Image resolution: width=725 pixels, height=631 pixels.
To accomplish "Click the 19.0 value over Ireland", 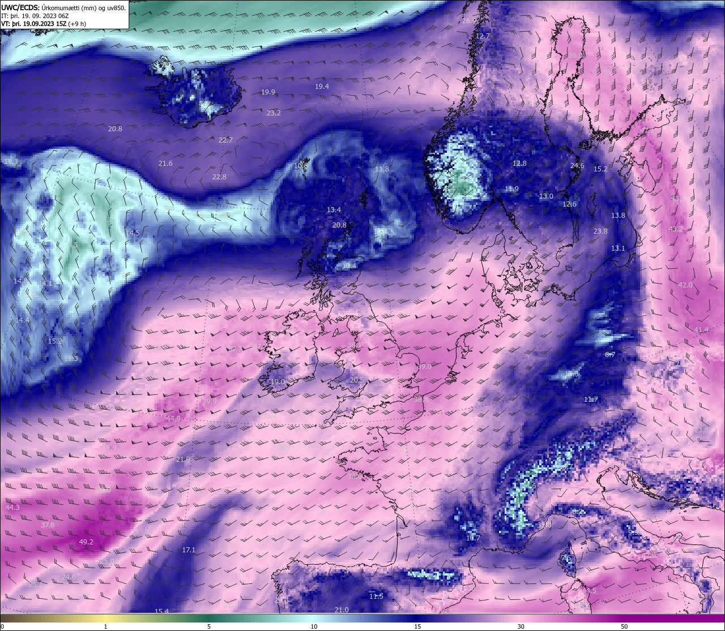I will [278, 381].
